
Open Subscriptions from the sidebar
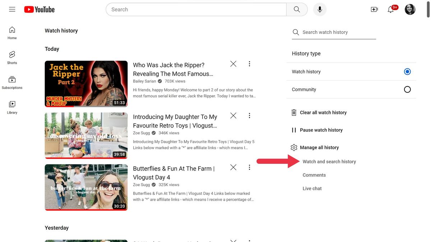click(x=12, y=81)
